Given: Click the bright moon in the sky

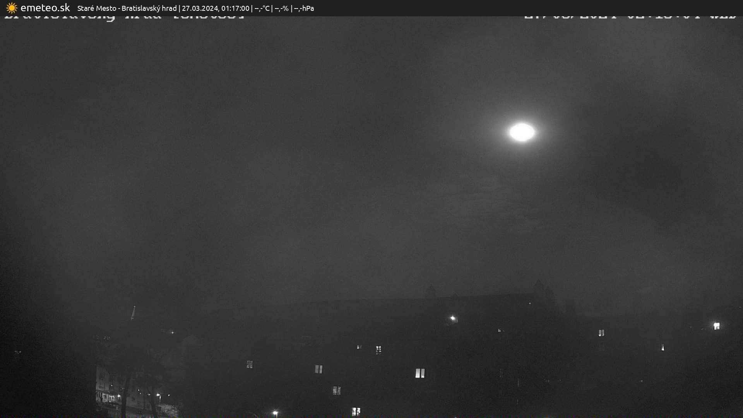Looking at the screenshot, I should (522, 132).
